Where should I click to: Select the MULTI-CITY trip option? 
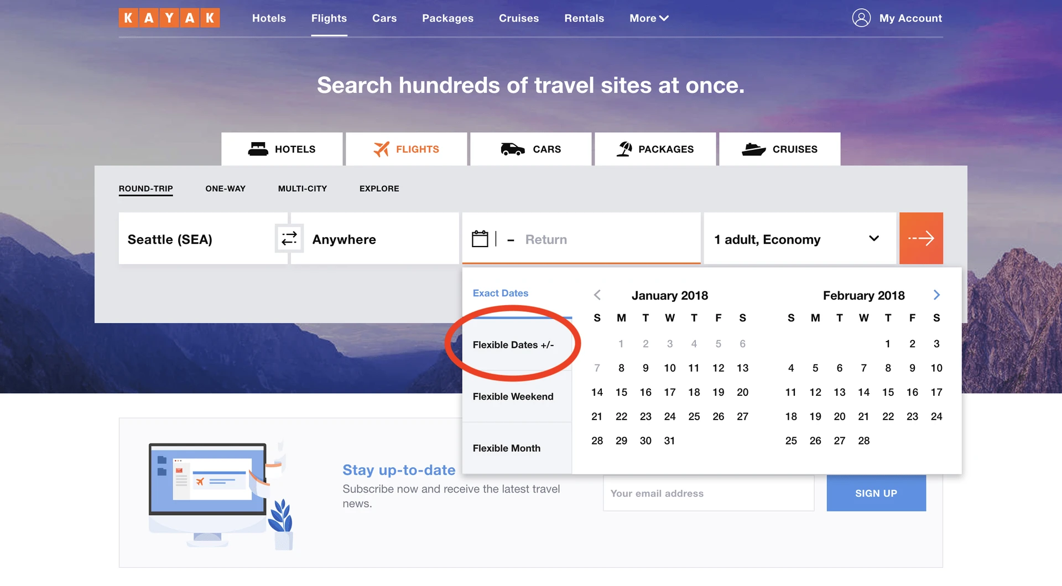click(x=302, y=189)
